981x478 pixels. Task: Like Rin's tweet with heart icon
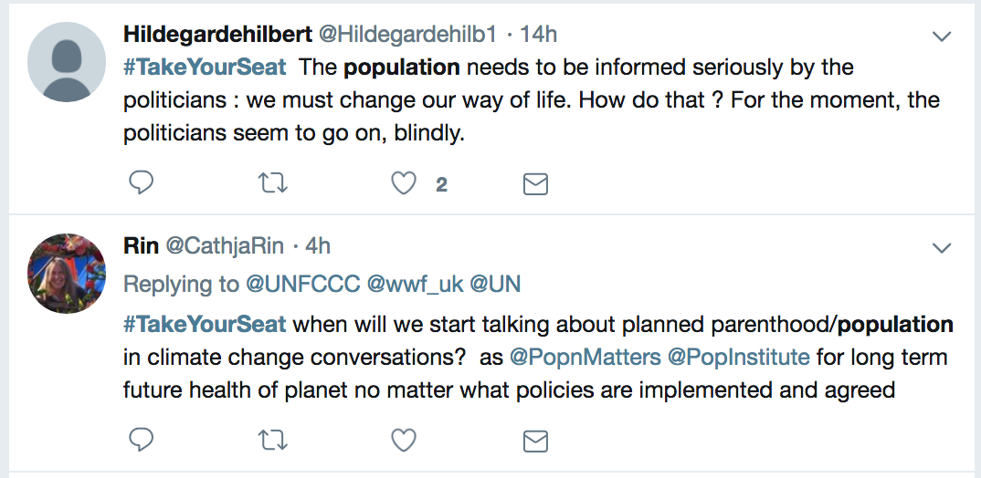(404, 442)
